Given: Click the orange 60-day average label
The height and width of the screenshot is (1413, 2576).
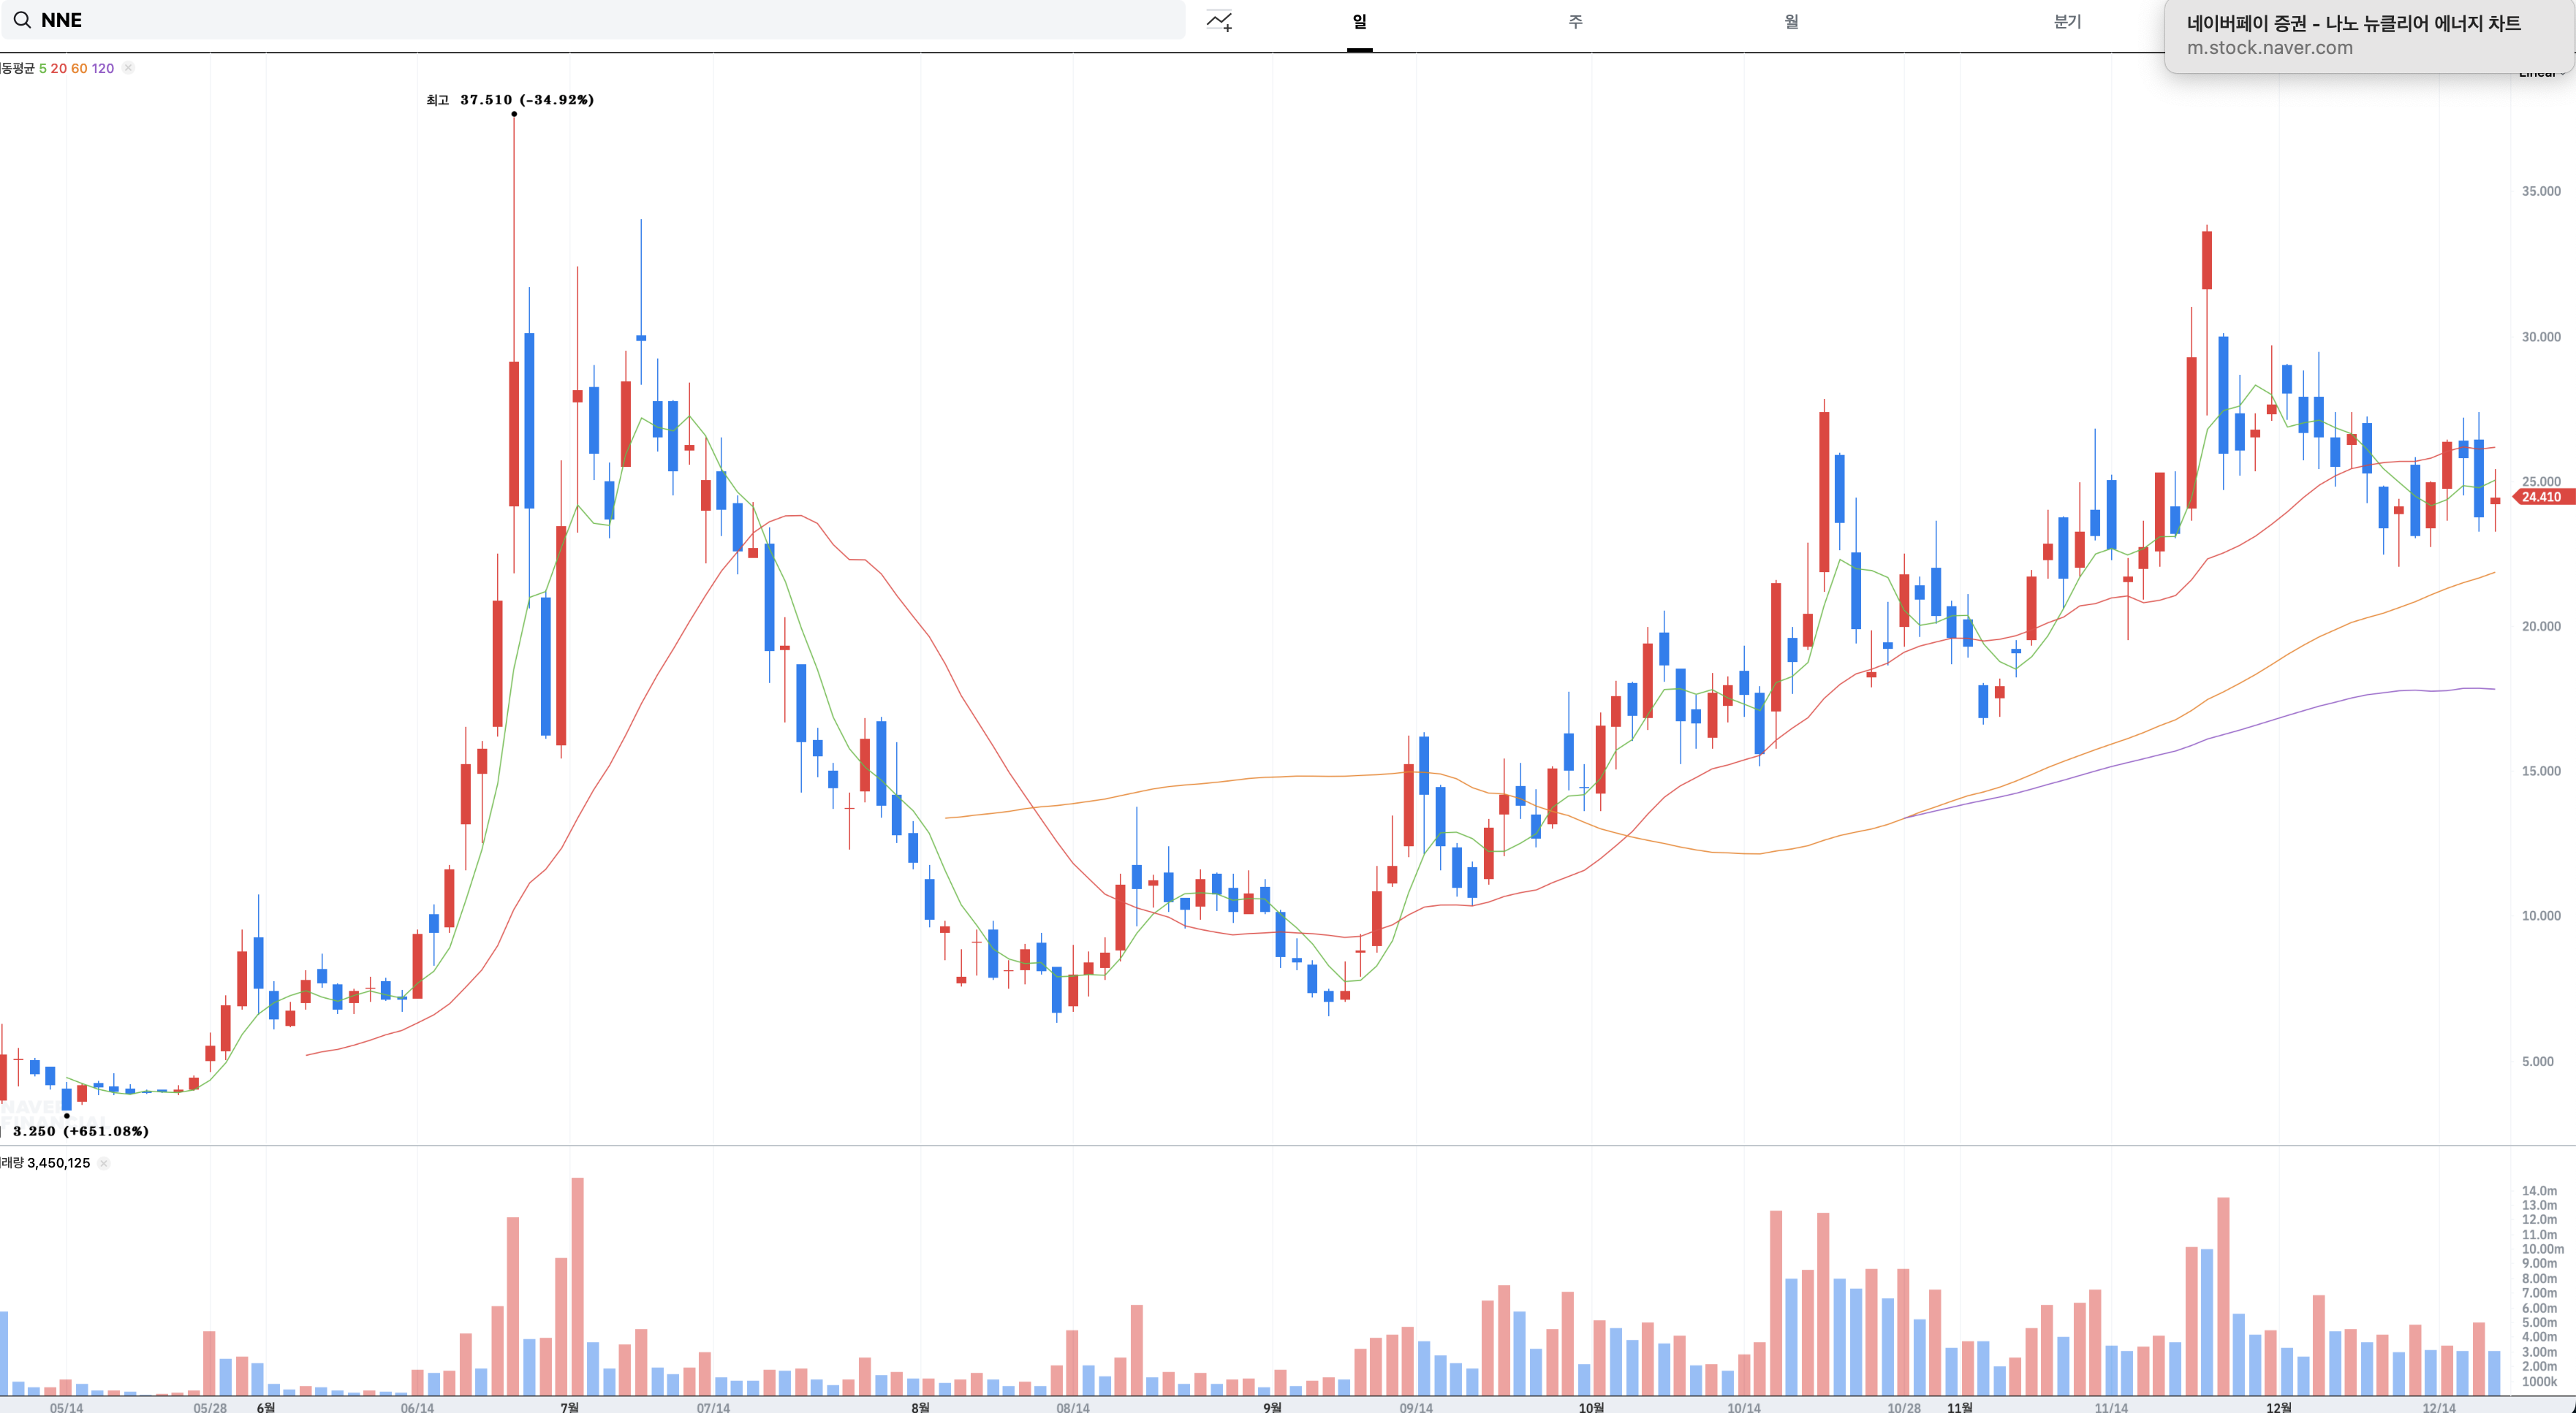Looking at the screenshot, I should click(79, 68).
